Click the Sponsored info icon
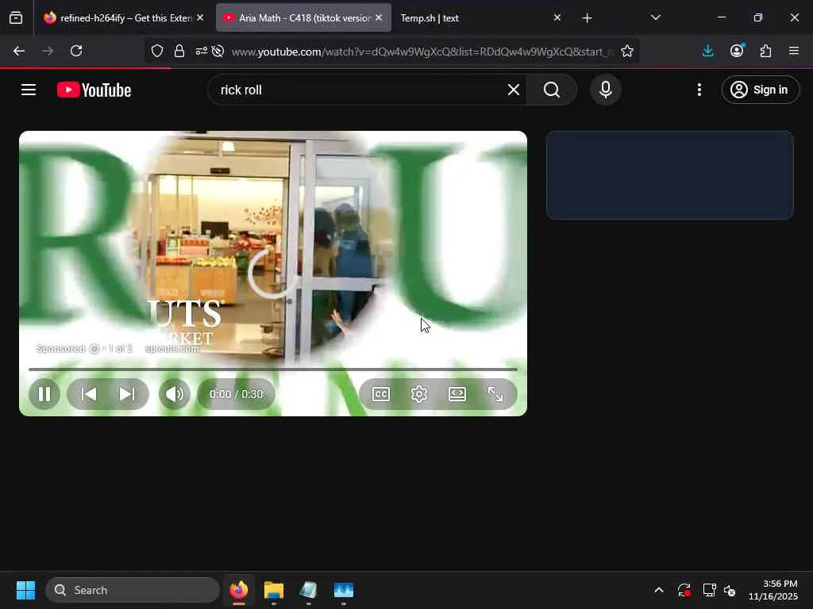The height and width of the screenshot is (609, 813). (x=94, y=349)
